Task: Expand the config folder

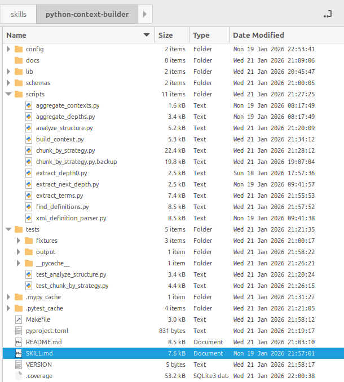Action: click(x=8, y=49)
